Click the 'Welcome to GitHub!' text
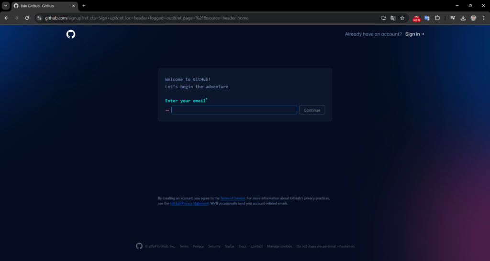The height and width of the screenshot is (261, 490). 188,79
